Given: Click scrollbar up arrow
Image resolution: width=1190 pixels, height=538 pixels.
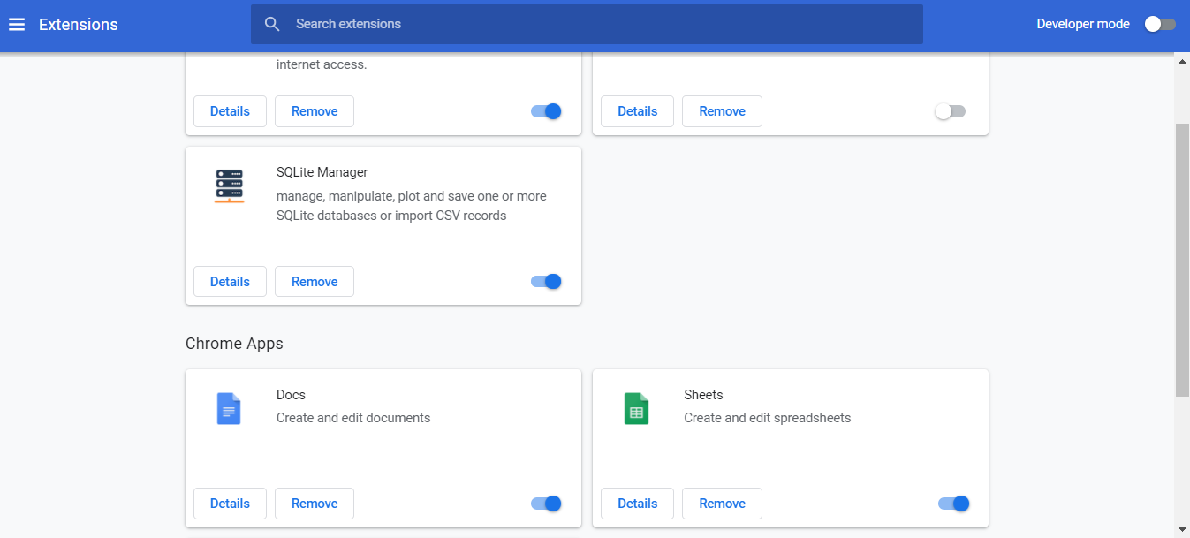Looking at the screenshot, I should [x=1182, y=61].
